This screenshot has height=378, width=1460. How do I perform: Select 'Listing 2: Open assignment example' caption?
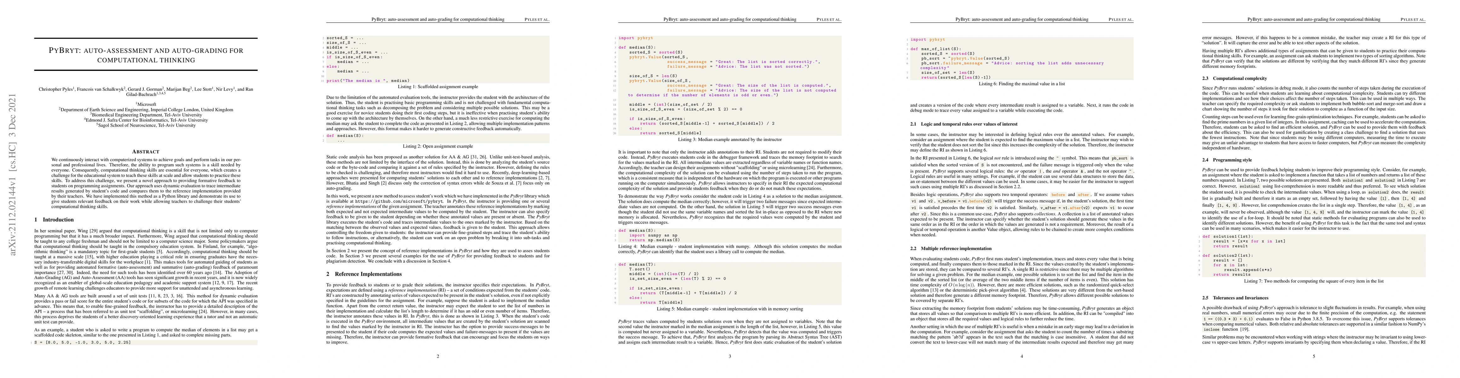pos(438,146)
